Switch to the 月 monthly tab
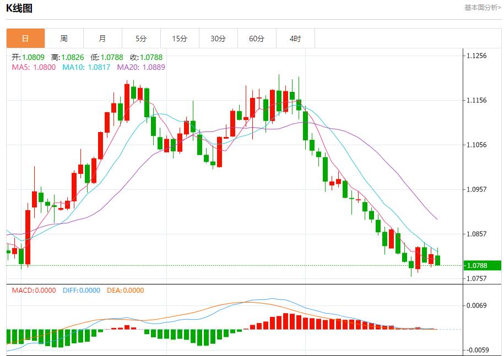 [x=102, y=39]
